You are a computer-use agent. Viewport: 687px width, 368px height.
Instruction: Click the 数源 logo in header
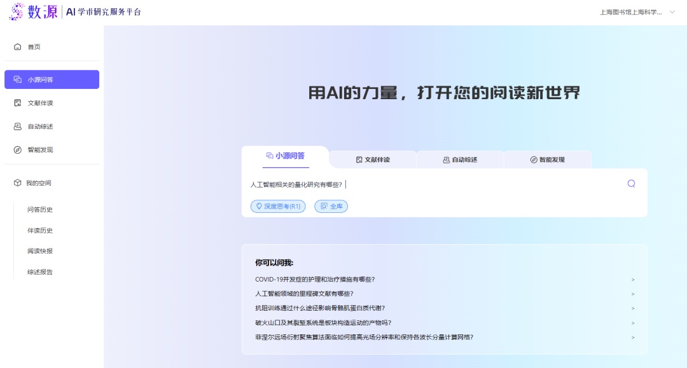34,11
